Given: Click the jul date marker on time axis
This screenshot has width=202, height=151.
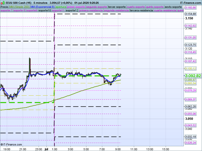Looking at the screenshot, I should (x=46, y=149).
